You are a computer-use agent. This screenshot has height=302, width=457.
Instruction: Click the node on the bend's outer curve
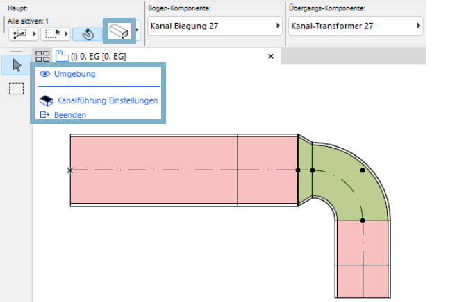(363, 170)
